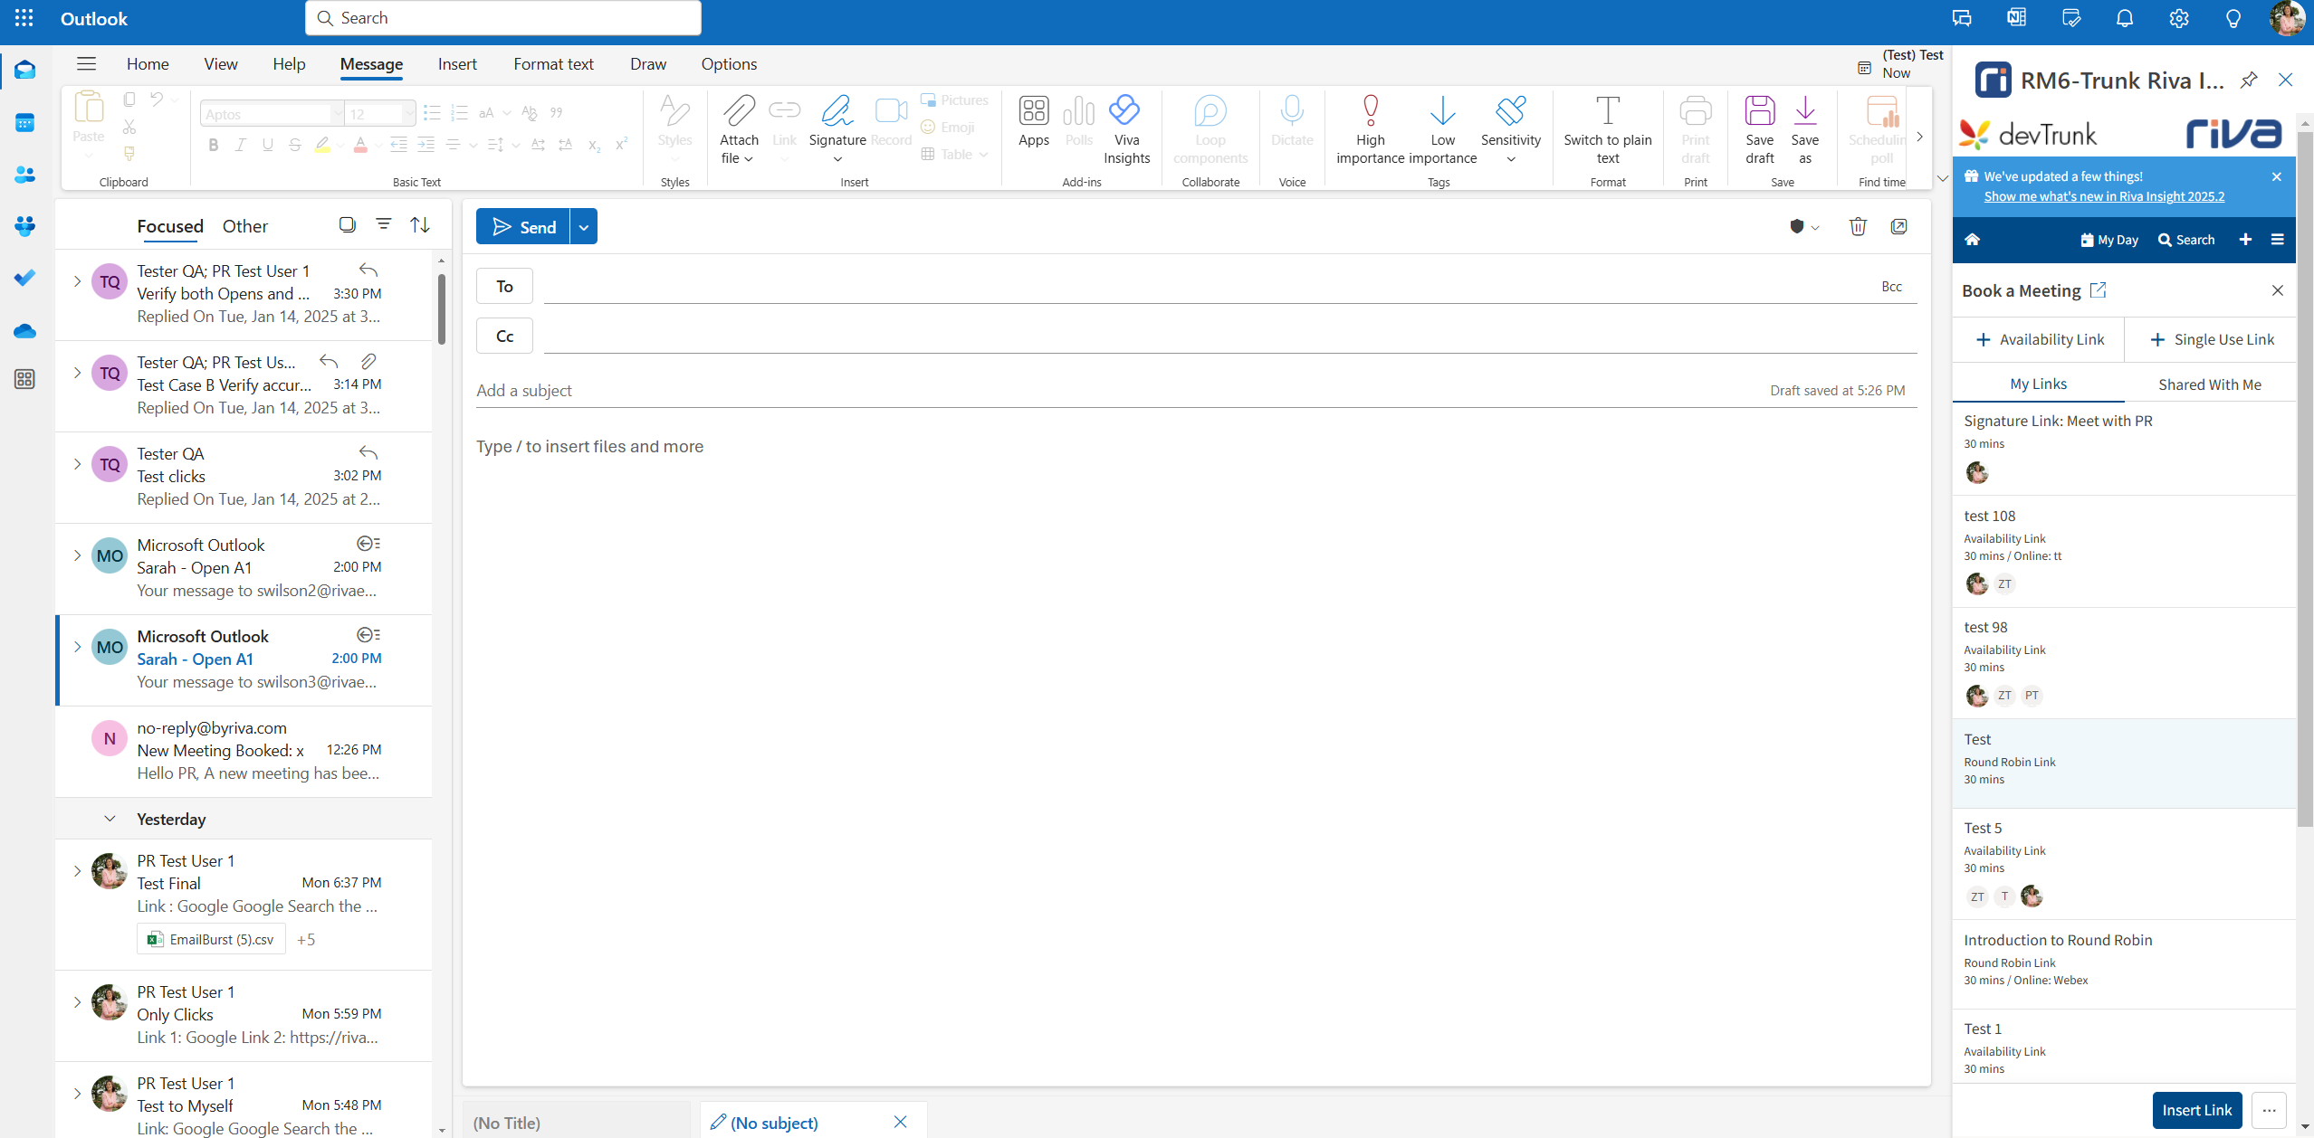Screen dimensions: 2314x1138
Task: Open the Insert ribbon tab
Action: (457, 64)
